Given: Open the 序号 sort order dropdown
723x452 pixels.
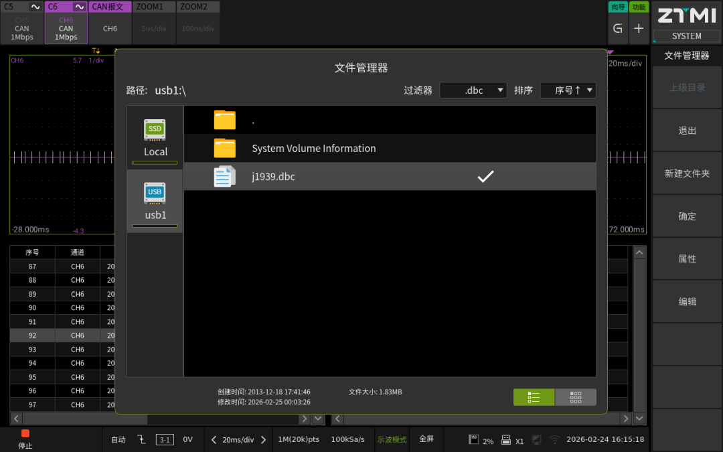Looking at the screenshot, I should pos(568,90).
